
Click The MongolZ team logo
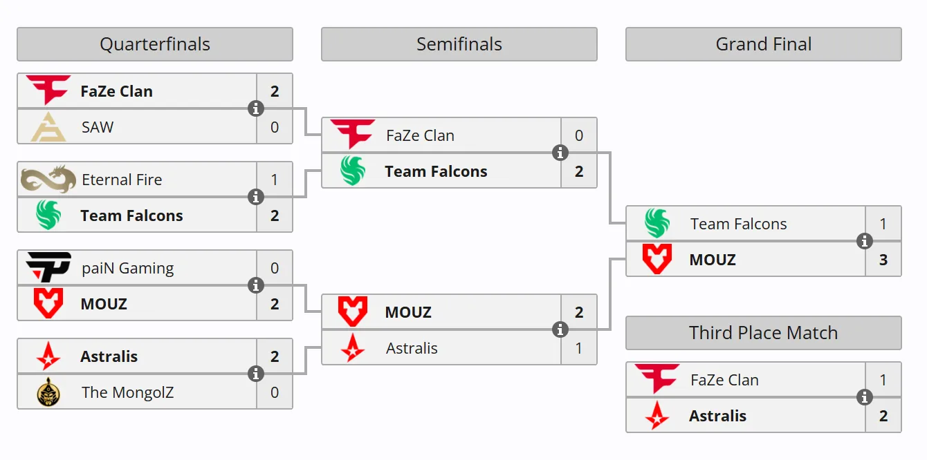[48, 392]
